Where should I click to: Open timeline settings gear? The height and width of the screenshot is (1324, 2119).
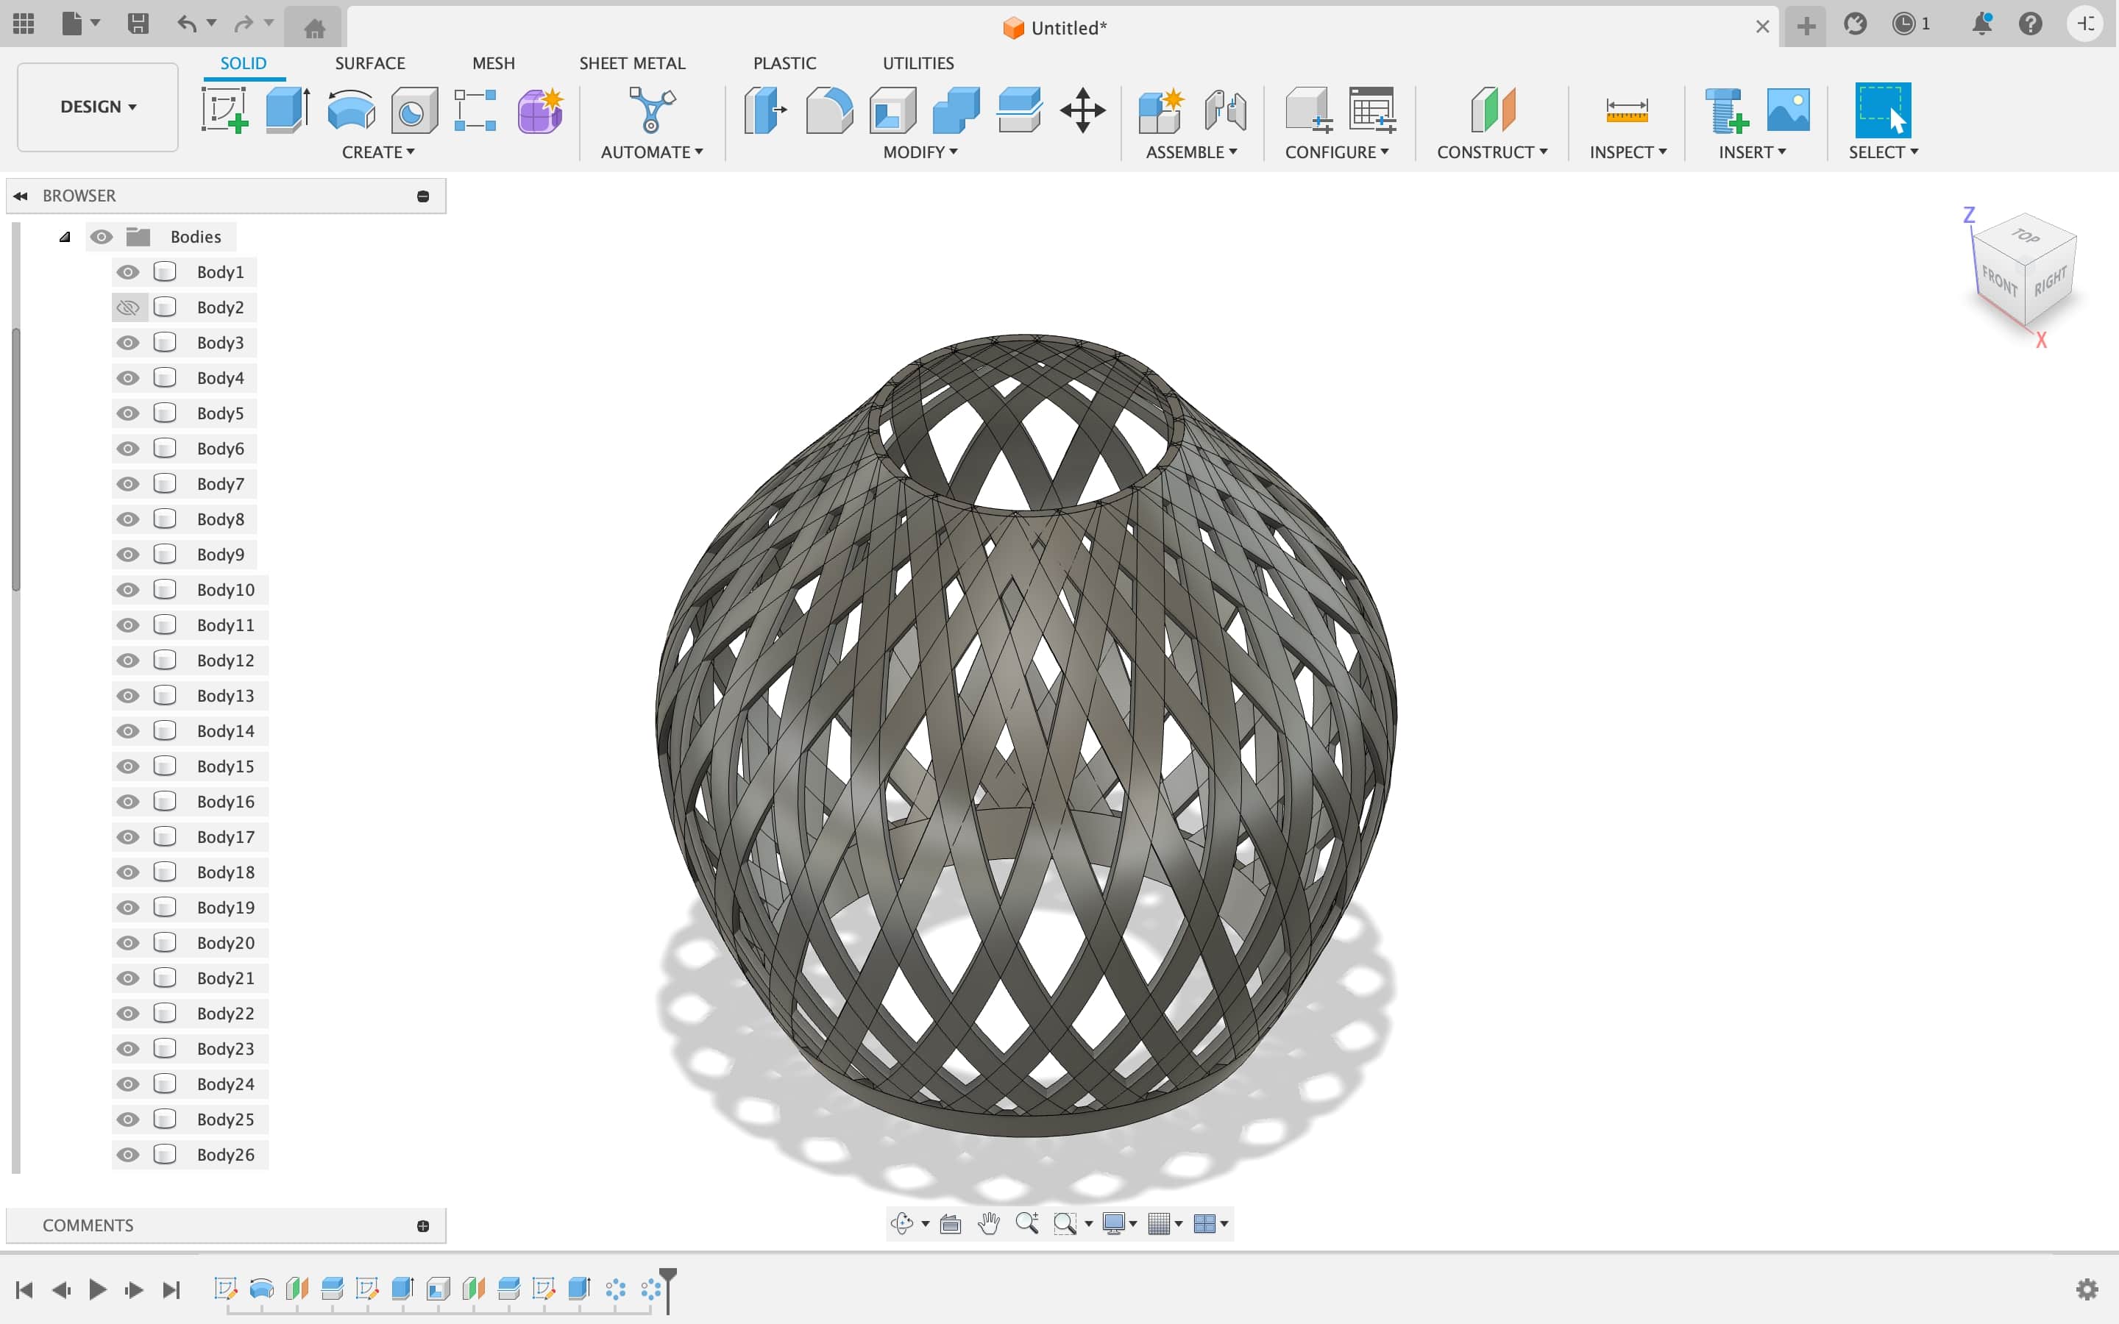[2087, 1289]
